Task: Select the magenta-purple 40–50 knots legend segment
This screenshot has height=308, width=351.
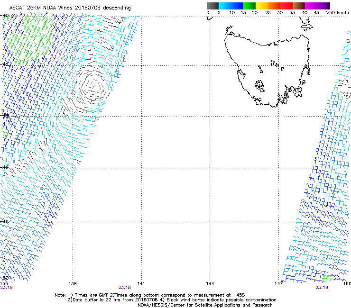Action: pyautogui.click(x=317, y=6)
